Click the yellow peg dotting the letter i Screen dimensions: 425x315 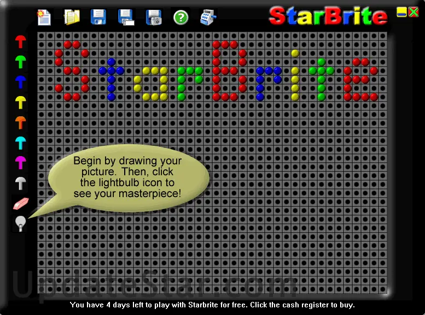(295, 54)
